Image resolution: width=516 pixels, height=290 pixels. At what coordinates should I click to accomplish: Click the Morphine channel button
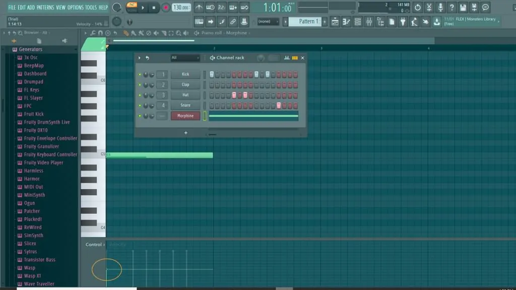pyautogui.click(x=185, y=116)
